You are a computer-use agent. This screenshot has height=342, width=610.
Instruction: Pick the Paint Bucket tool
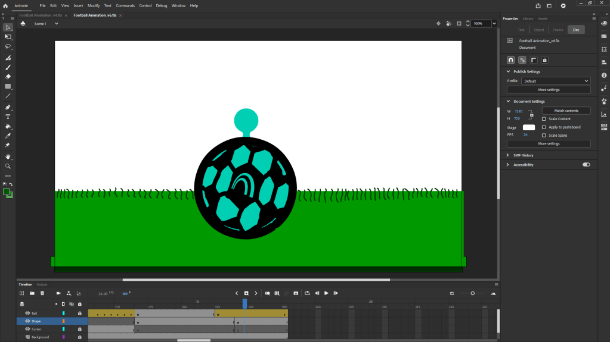click(8, 127)
